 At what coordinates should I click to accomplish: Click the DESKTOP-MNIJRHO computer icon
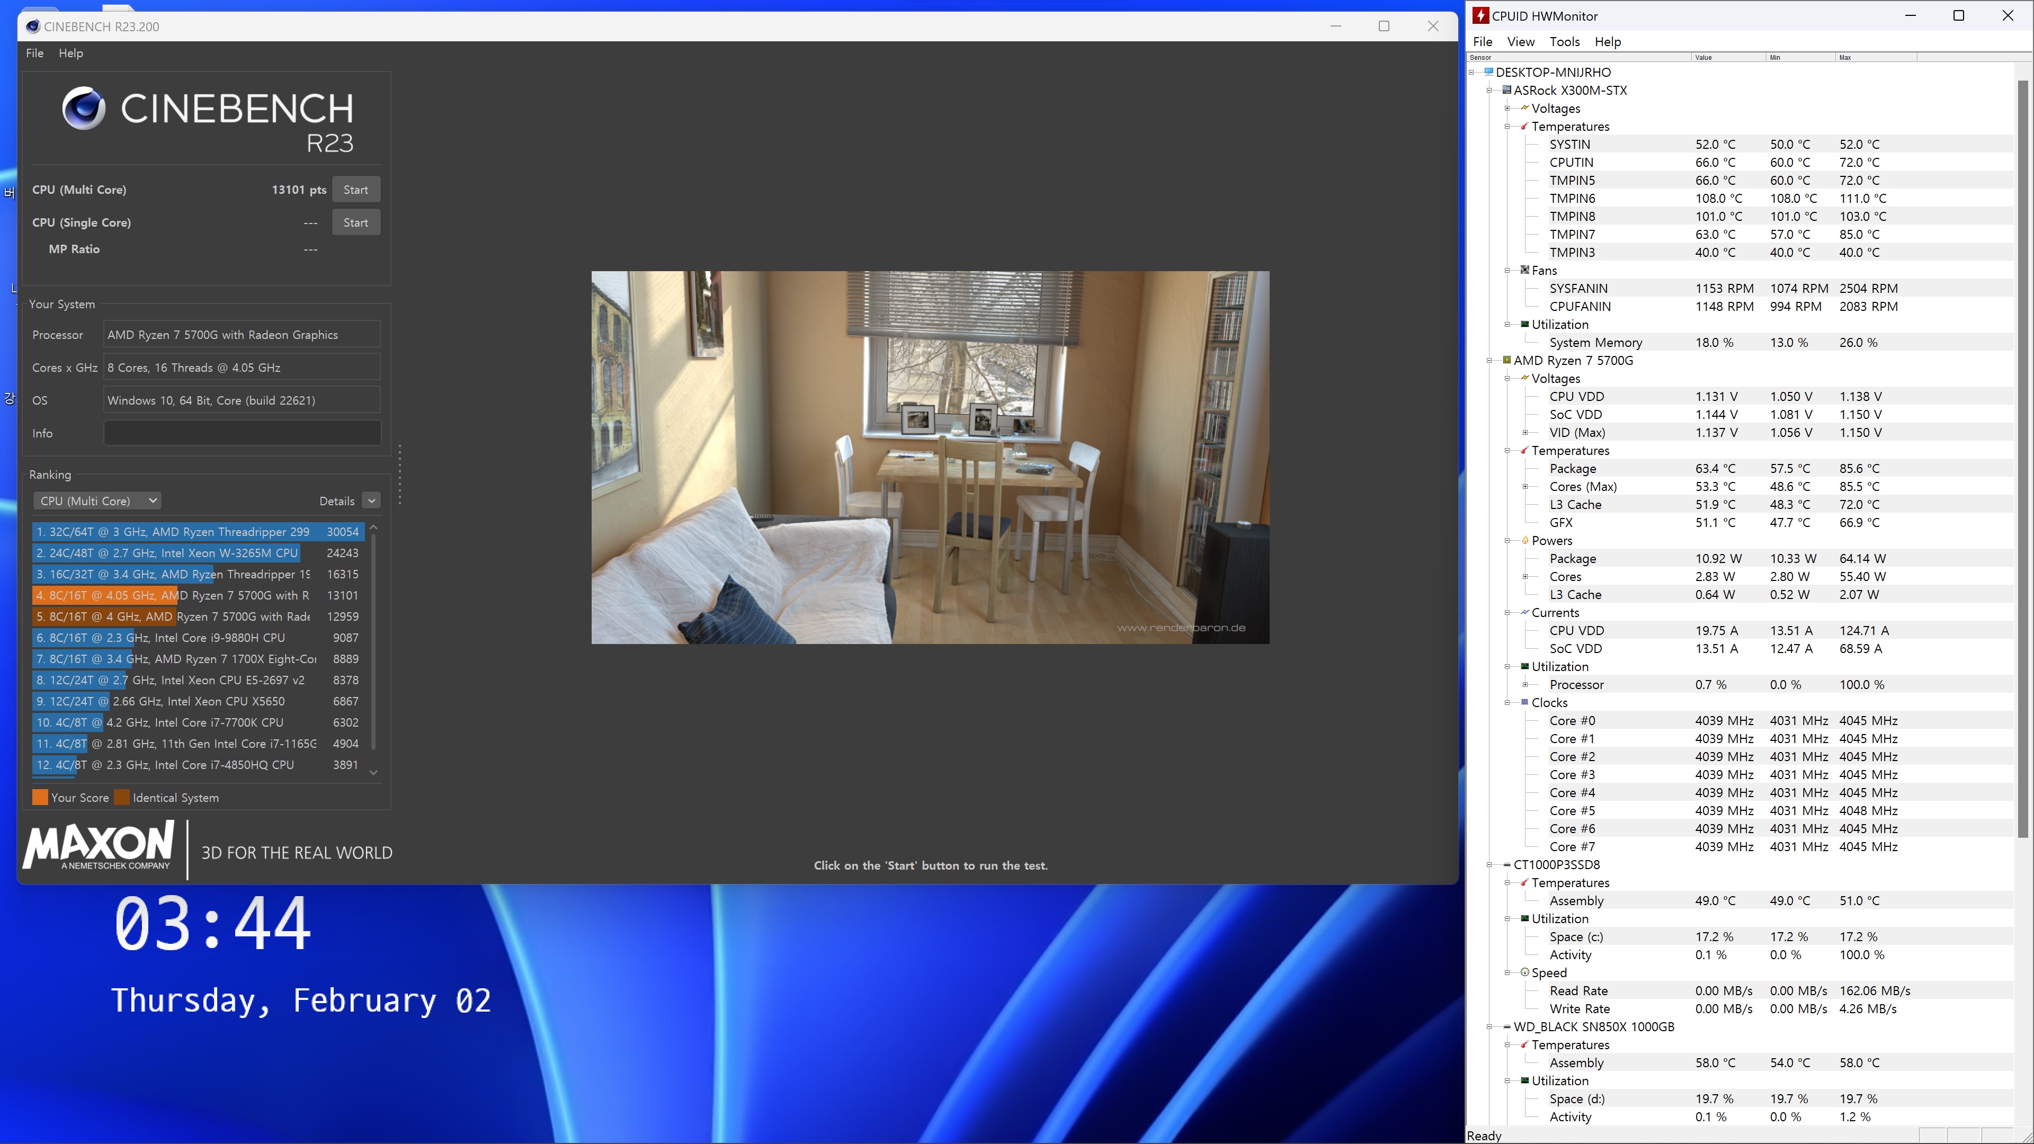click(x=1488, y=72)
